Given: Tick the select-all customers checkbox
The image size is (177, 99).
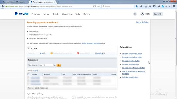Looking at the screenshot, I should point(28,74).
